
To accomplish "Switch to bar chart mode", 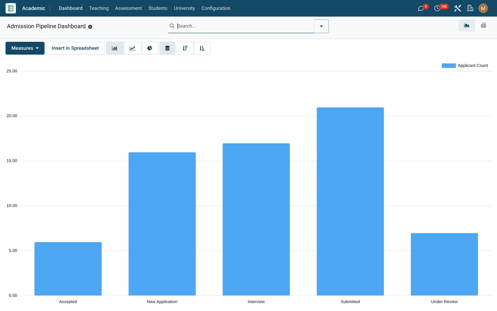I will point(115,48).
